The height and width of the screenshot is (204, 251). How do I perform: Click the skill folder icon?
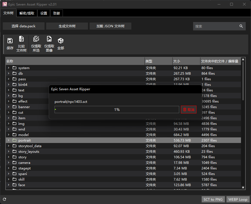tap(14, 179)
